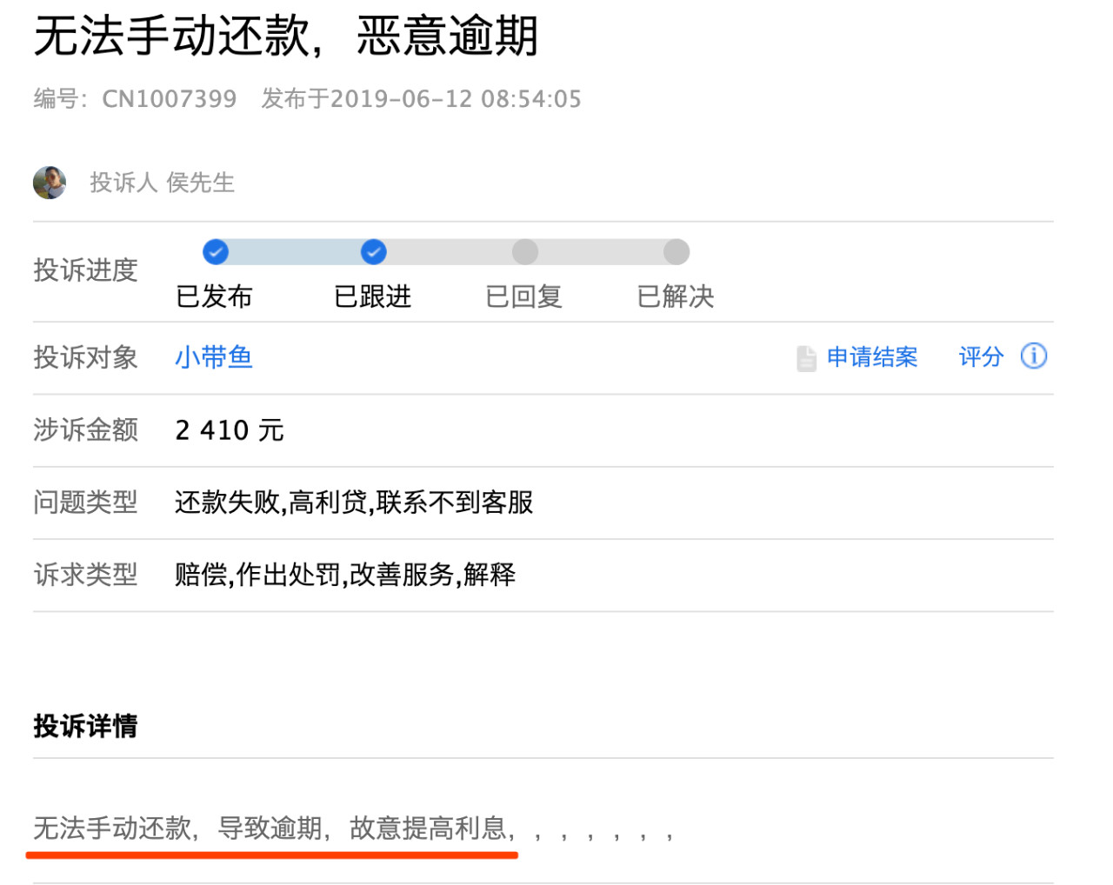
Task: Click the complaint number CN1007399
Action: tap(170, 99)
